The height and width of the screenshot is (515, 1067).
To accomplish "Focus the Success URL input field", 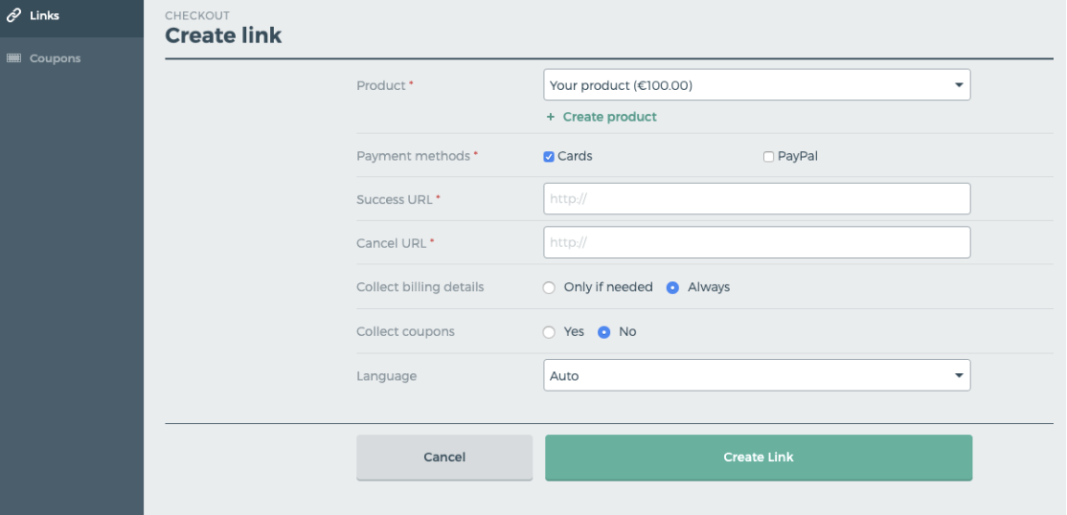I will 757,199.
